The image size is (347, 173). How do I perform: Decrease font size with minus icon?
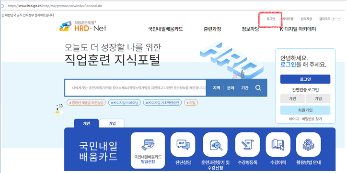click(338, 19)
